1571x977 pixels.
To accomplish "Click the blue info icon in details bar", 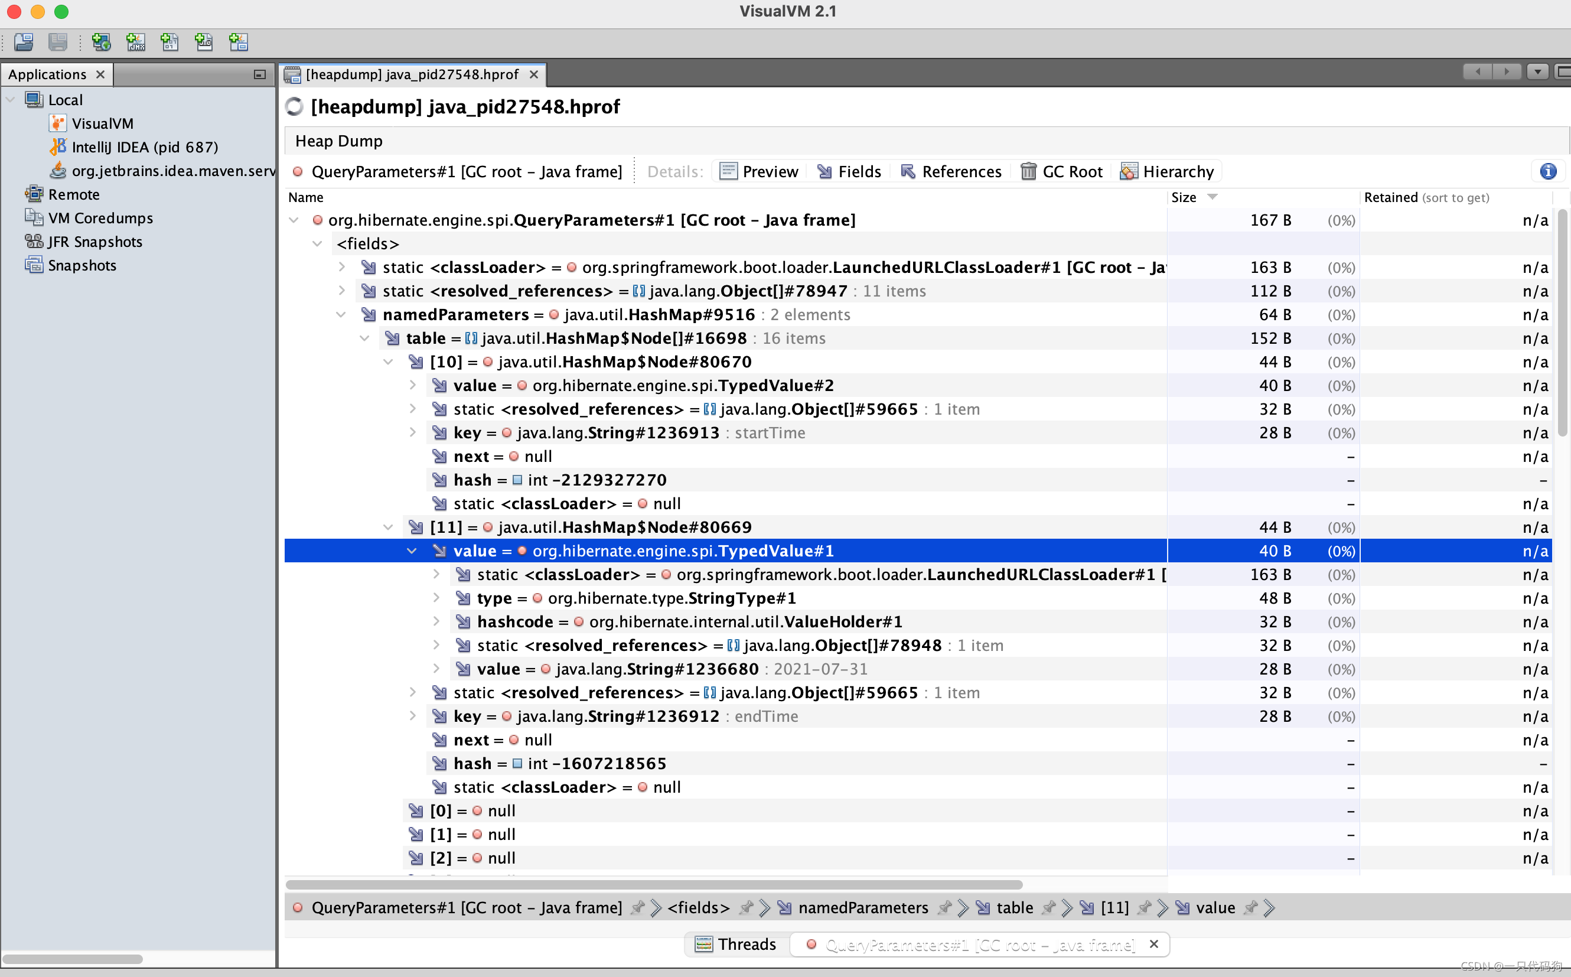I will 1548,171.
